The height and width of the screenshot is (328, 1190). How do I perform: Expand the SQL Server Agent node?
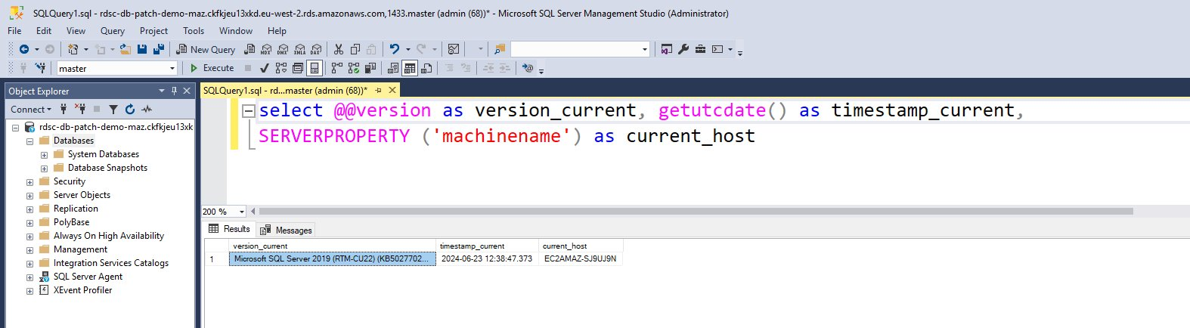click(29, 277)
